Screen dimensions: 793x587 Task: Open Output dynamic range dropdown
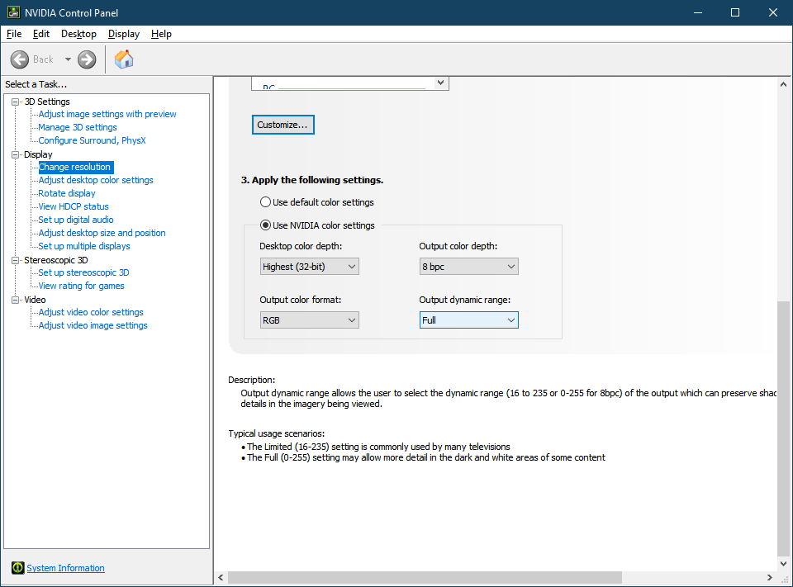pyautogui.click(x=469, y=320)
